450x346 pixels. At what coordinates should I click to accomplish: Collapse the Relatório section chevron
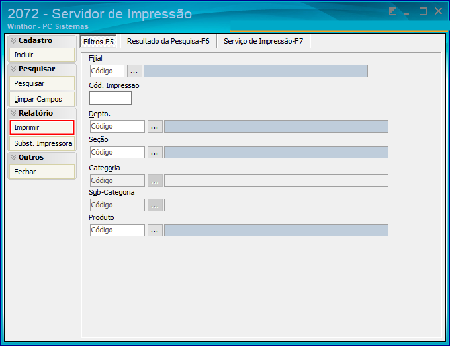13,113
